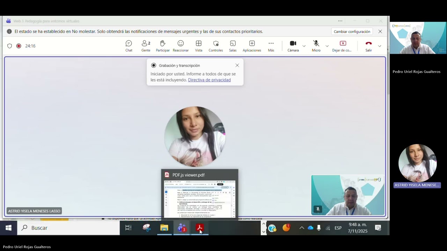
Task: Switch to Microsoft Teams taskbar icon
Action: pos(182,228)
